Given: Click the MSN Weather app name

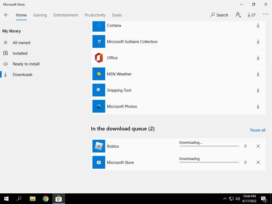Looking at the screenshot, I should point(119,74).
